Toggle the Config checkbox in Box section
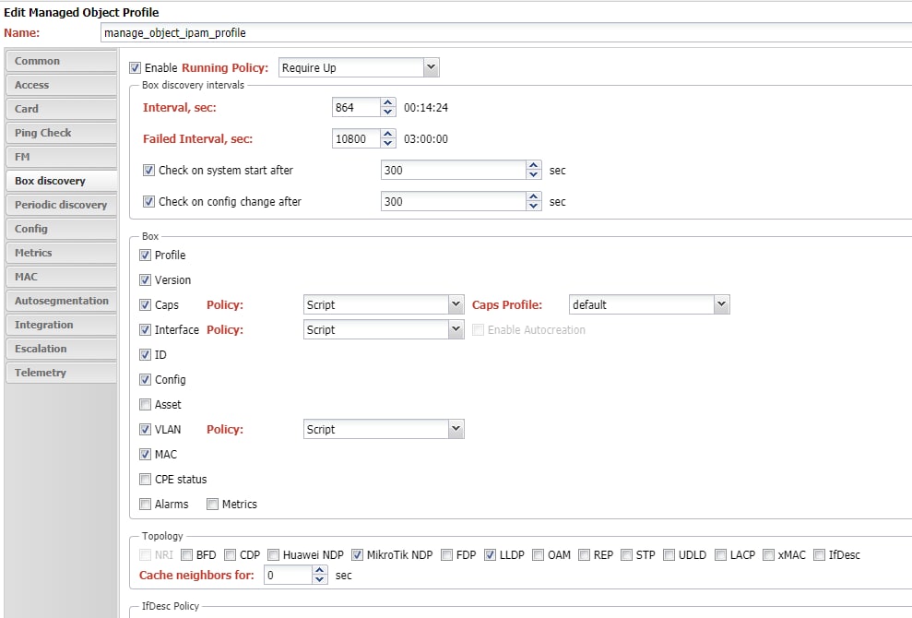This screenshot has height=618, width=912. coord(146,380)
